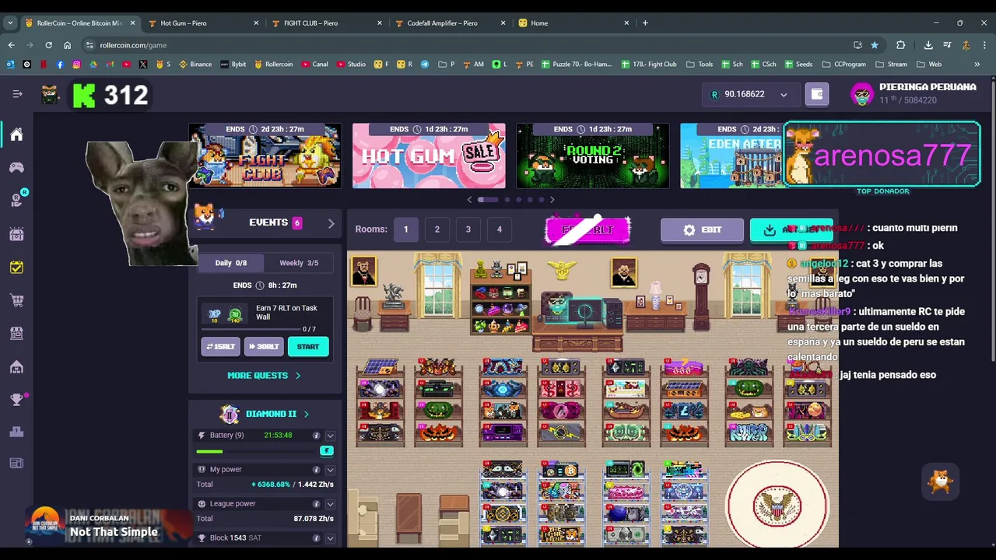Open the Games controller icon in the sidebar

(x=16, y=167)
